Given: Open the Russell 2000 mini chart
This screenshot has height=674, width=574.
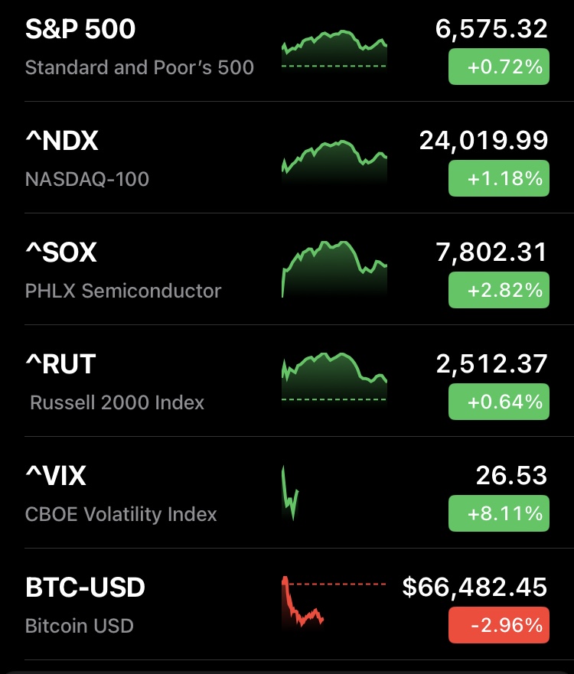Looking at the screenshot, I should tap(334, 378).
